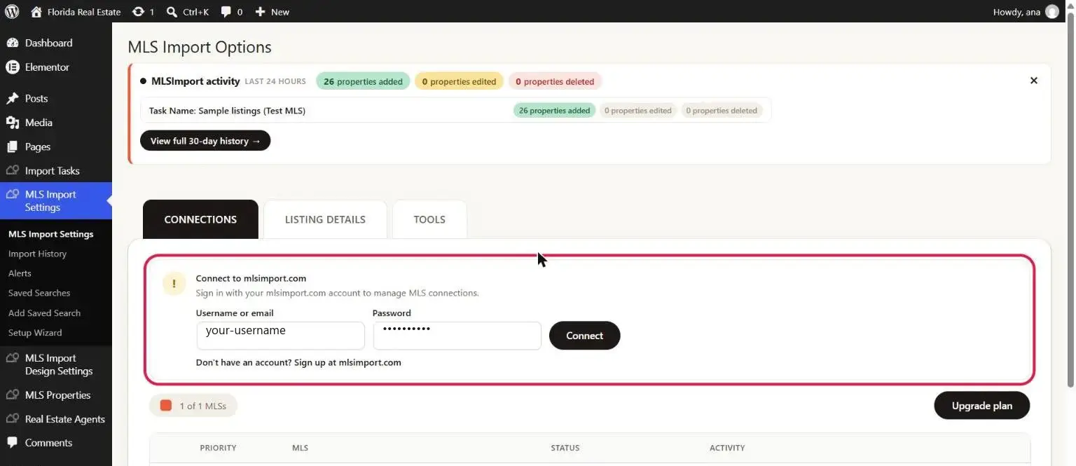Image resolution: width=1076 pixels, height=466 pixels.
Task: Open the Media sidebar icon
Action: tap(12, 123)
